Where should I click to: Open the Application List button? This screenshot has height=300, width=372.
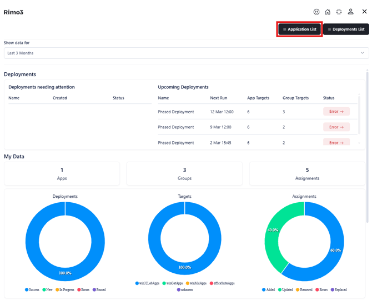tap(299, 29)
